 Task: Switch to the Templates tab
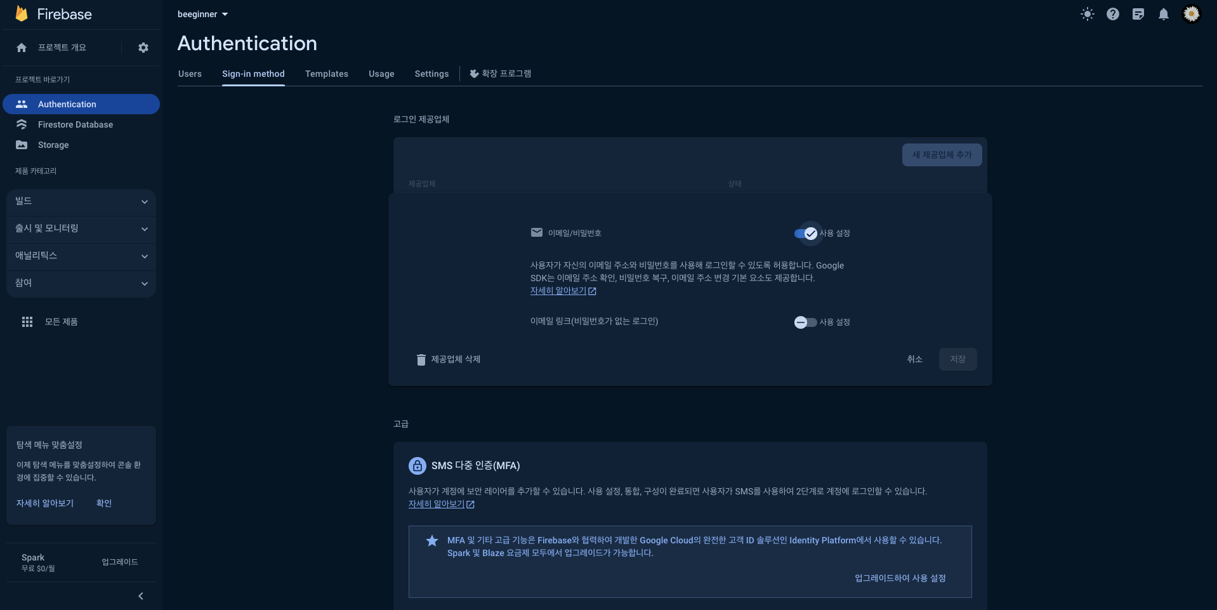327,74
